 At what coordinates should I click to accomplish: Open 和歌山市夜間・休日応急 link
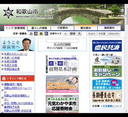tap(18, 111)
